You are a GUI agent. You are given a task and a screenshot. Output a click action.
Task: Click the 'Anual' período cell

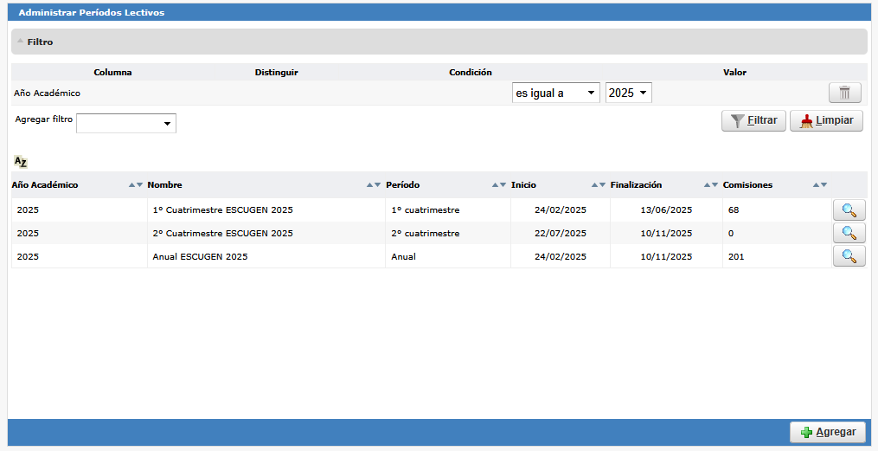(448, 256)
